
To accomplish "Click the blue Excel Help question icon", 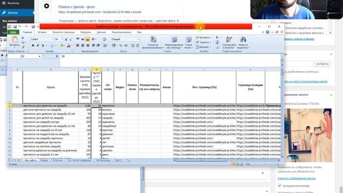I will click(267, 32).
